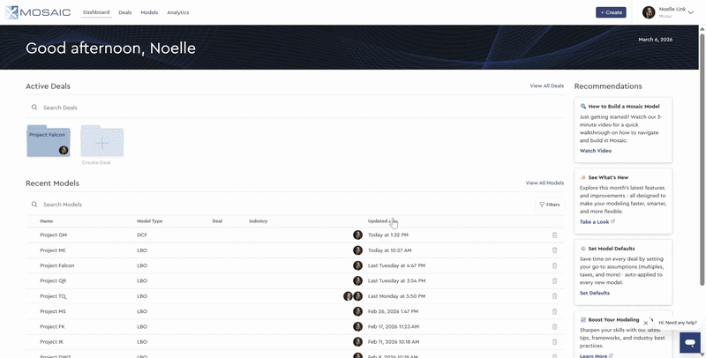Dismiss the 'Need any help?' popup

646,323
